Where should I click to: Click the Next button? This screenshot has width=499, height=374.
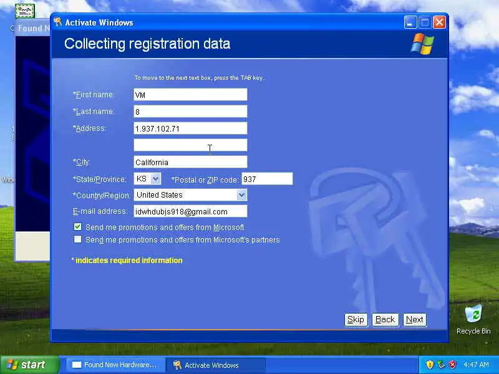[x=415, y=320]
